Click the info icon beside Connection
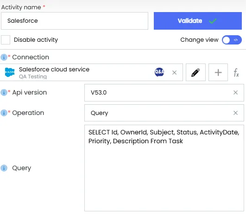This screenshot has width=246, height=216. pos(4,57)
